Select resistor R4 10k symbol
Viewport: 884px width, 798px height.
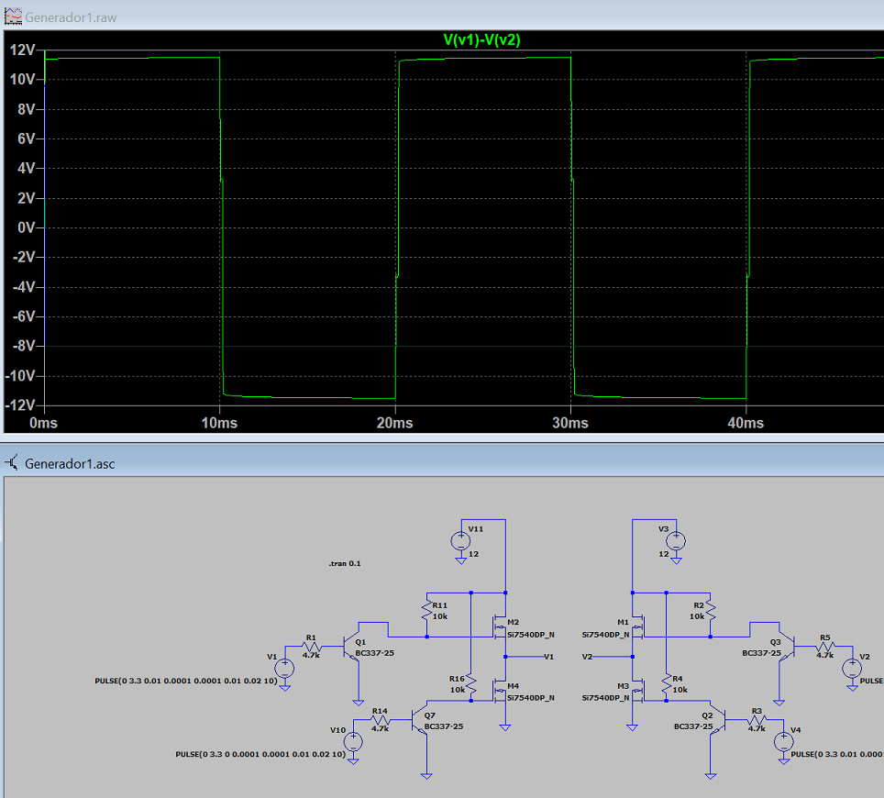point(667,684)
